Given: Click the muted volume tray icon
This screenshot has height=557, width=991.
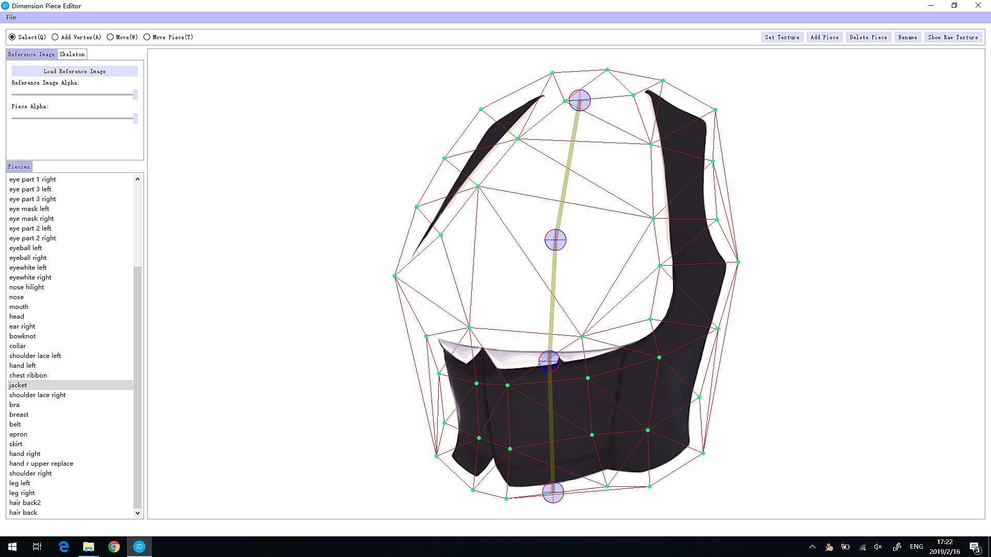Looking at the screenshot, I should coord(878,547).
